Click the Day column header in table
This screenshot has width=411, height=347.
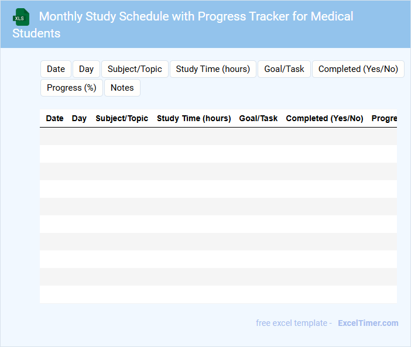tap(79, 118)
